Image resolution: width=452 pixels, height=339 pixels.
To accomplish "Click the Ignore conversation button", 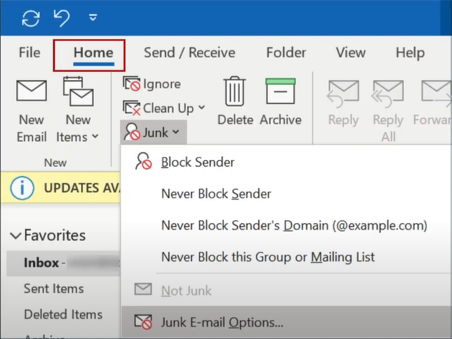I will [152, 84].
